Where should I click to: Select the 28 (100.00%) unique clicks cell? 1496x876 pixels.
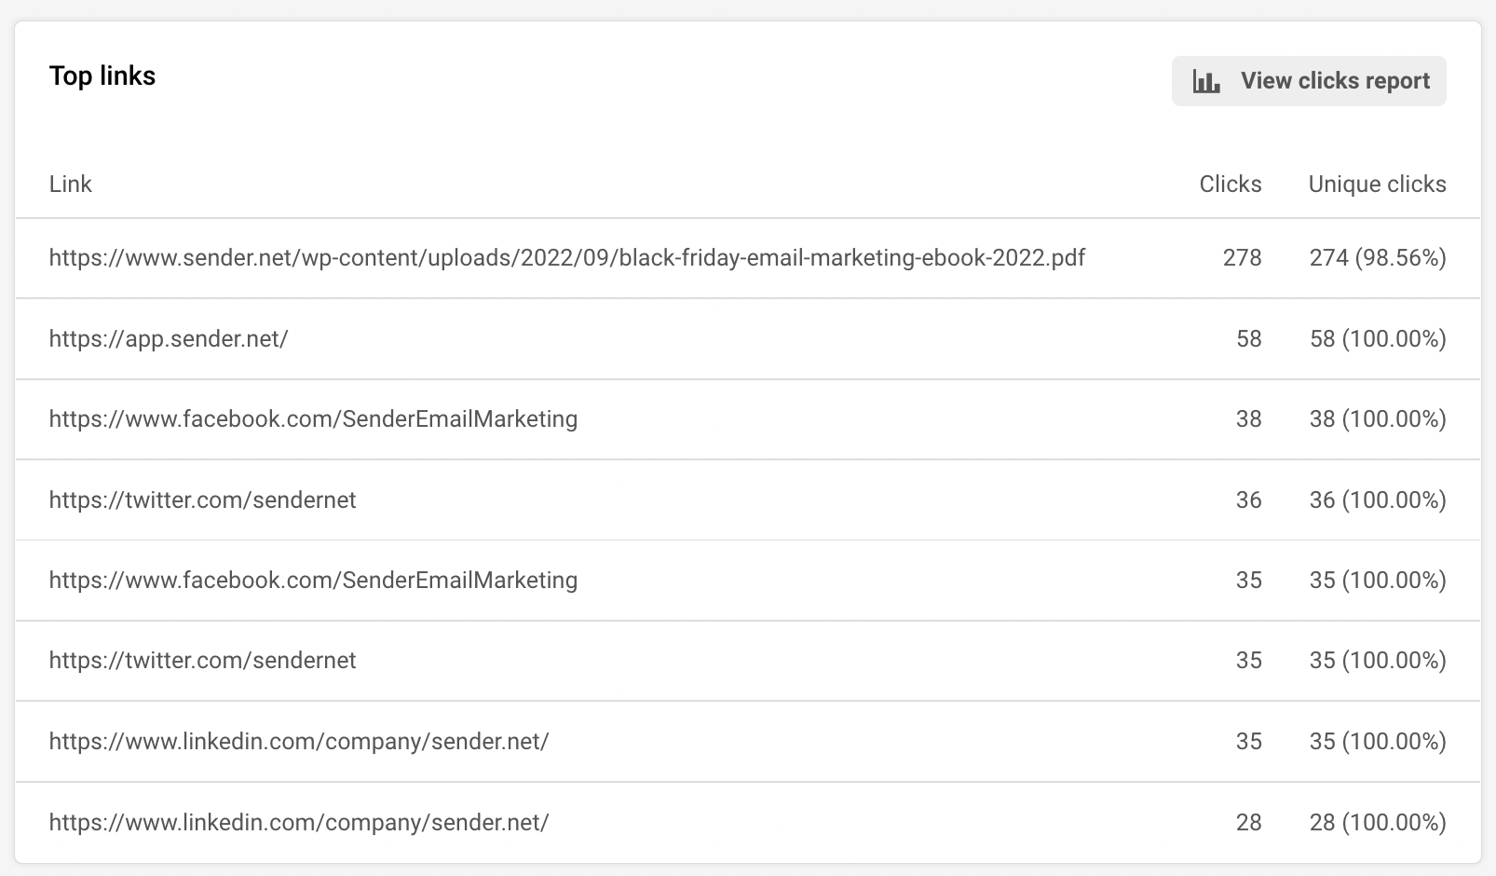point(1377,822)
